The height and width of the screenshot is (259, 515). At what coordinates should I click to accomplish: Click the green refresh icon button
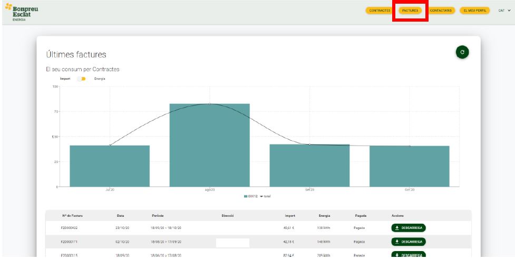[462, 52]
